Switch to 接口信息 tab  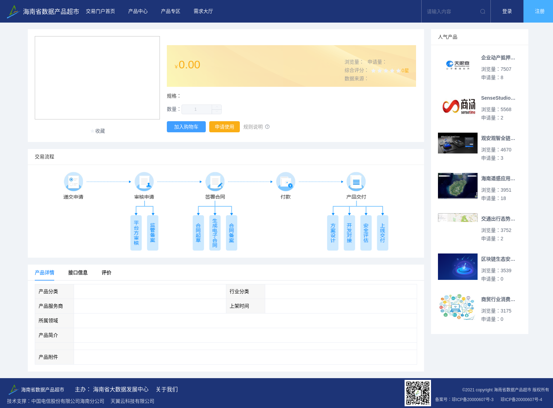click(78, 273)
